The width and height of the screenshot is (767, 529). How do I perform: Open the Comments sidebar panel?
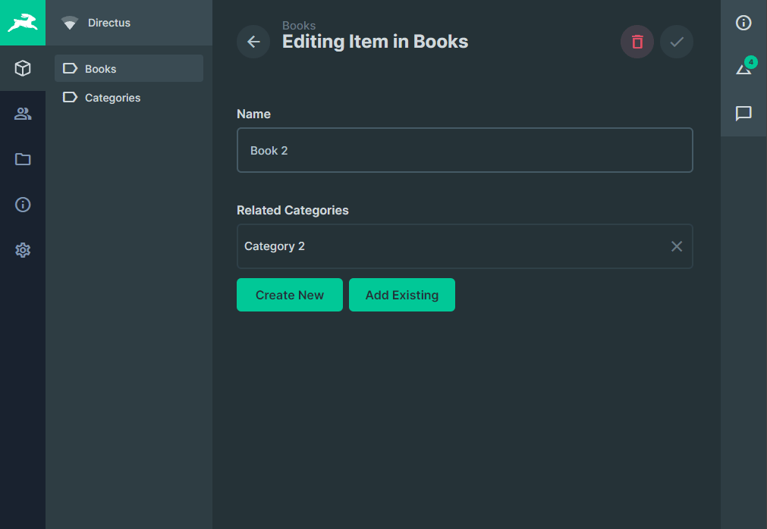tap(743, 114)
